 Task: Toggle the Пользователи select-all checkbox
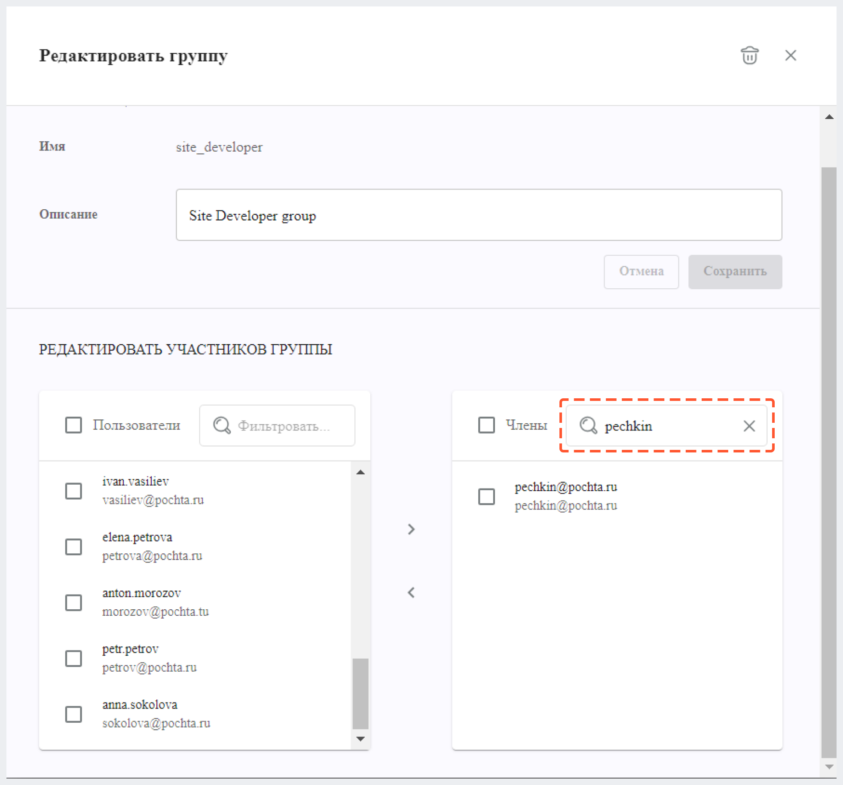[x=73, y=425]
